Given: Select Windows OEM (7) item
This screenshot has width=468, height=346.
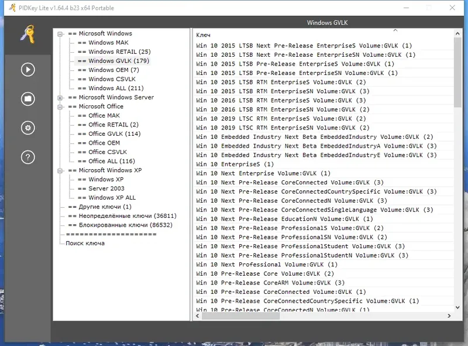Looking at the screenshot, I should [x=108, y=70].
